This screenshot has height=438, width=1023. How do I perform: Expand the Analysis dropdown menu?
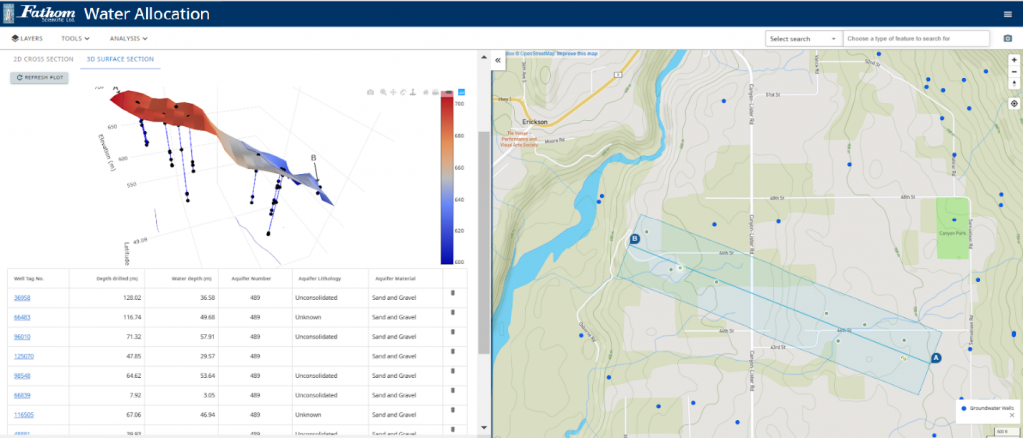tap(129, 39)
